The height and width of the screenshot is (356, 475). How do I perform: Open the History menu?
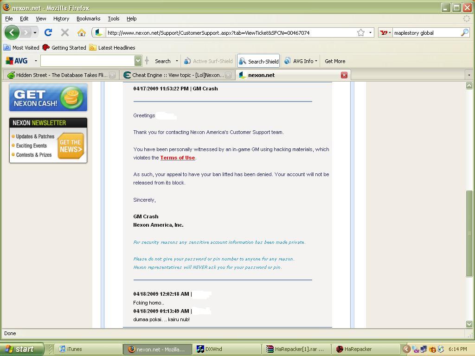[x=61, y=19]
